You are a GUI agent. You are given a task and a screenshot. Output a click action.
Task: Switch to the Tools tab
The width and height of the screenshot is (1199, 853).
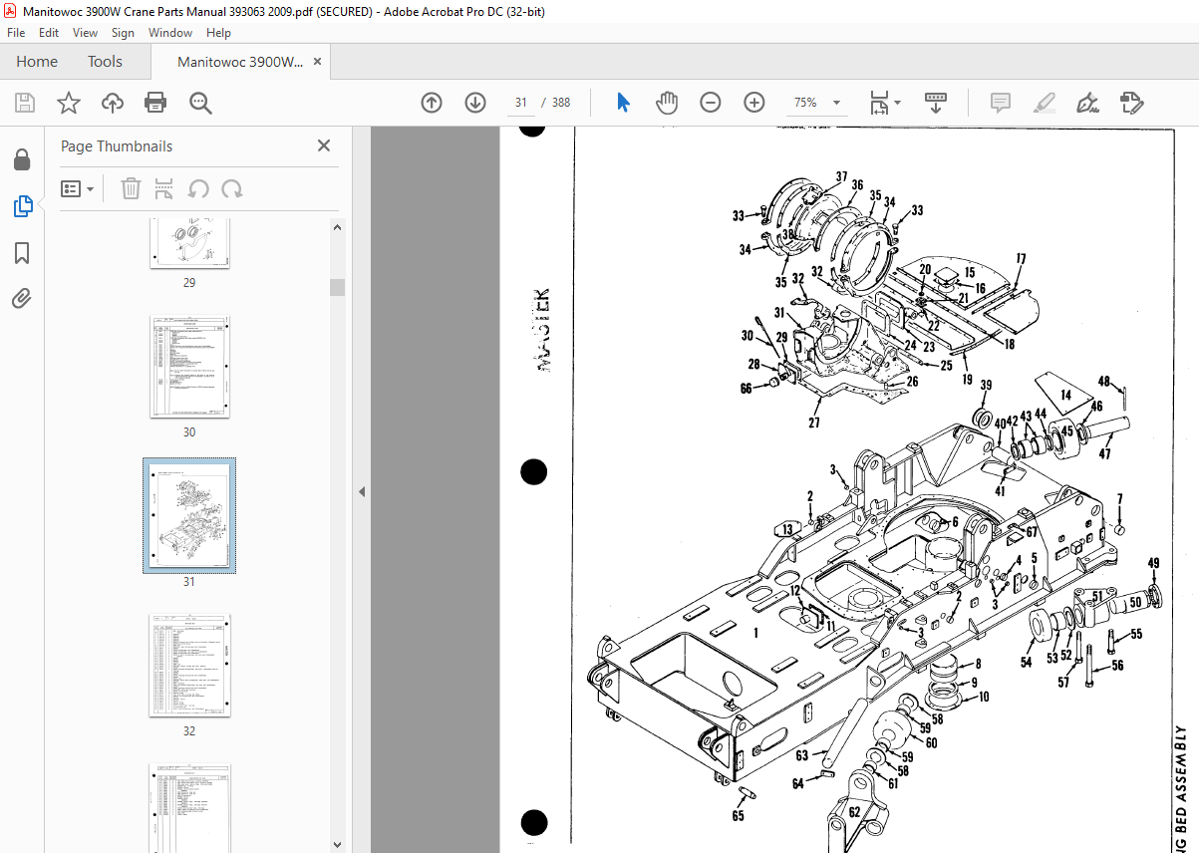click(105, 62)
